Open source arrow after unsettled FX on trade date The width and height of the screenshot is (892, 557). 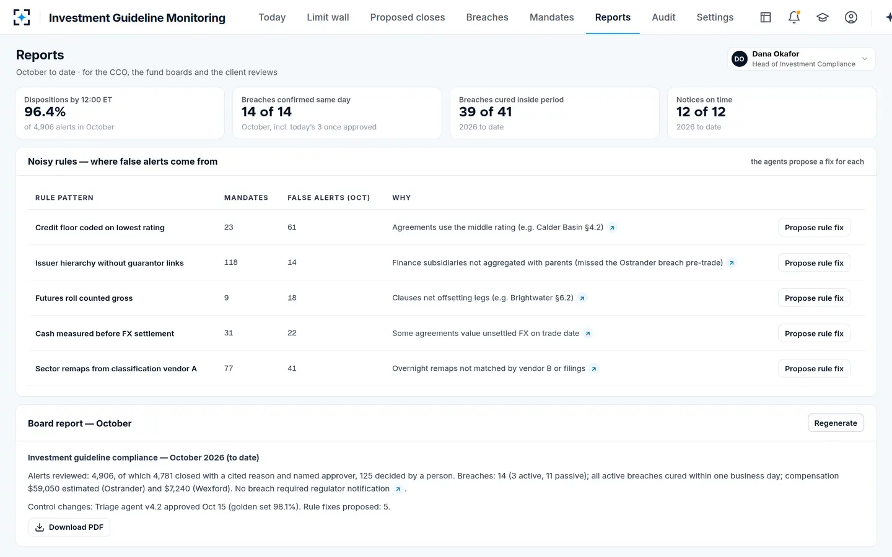[x=588, y=334]
